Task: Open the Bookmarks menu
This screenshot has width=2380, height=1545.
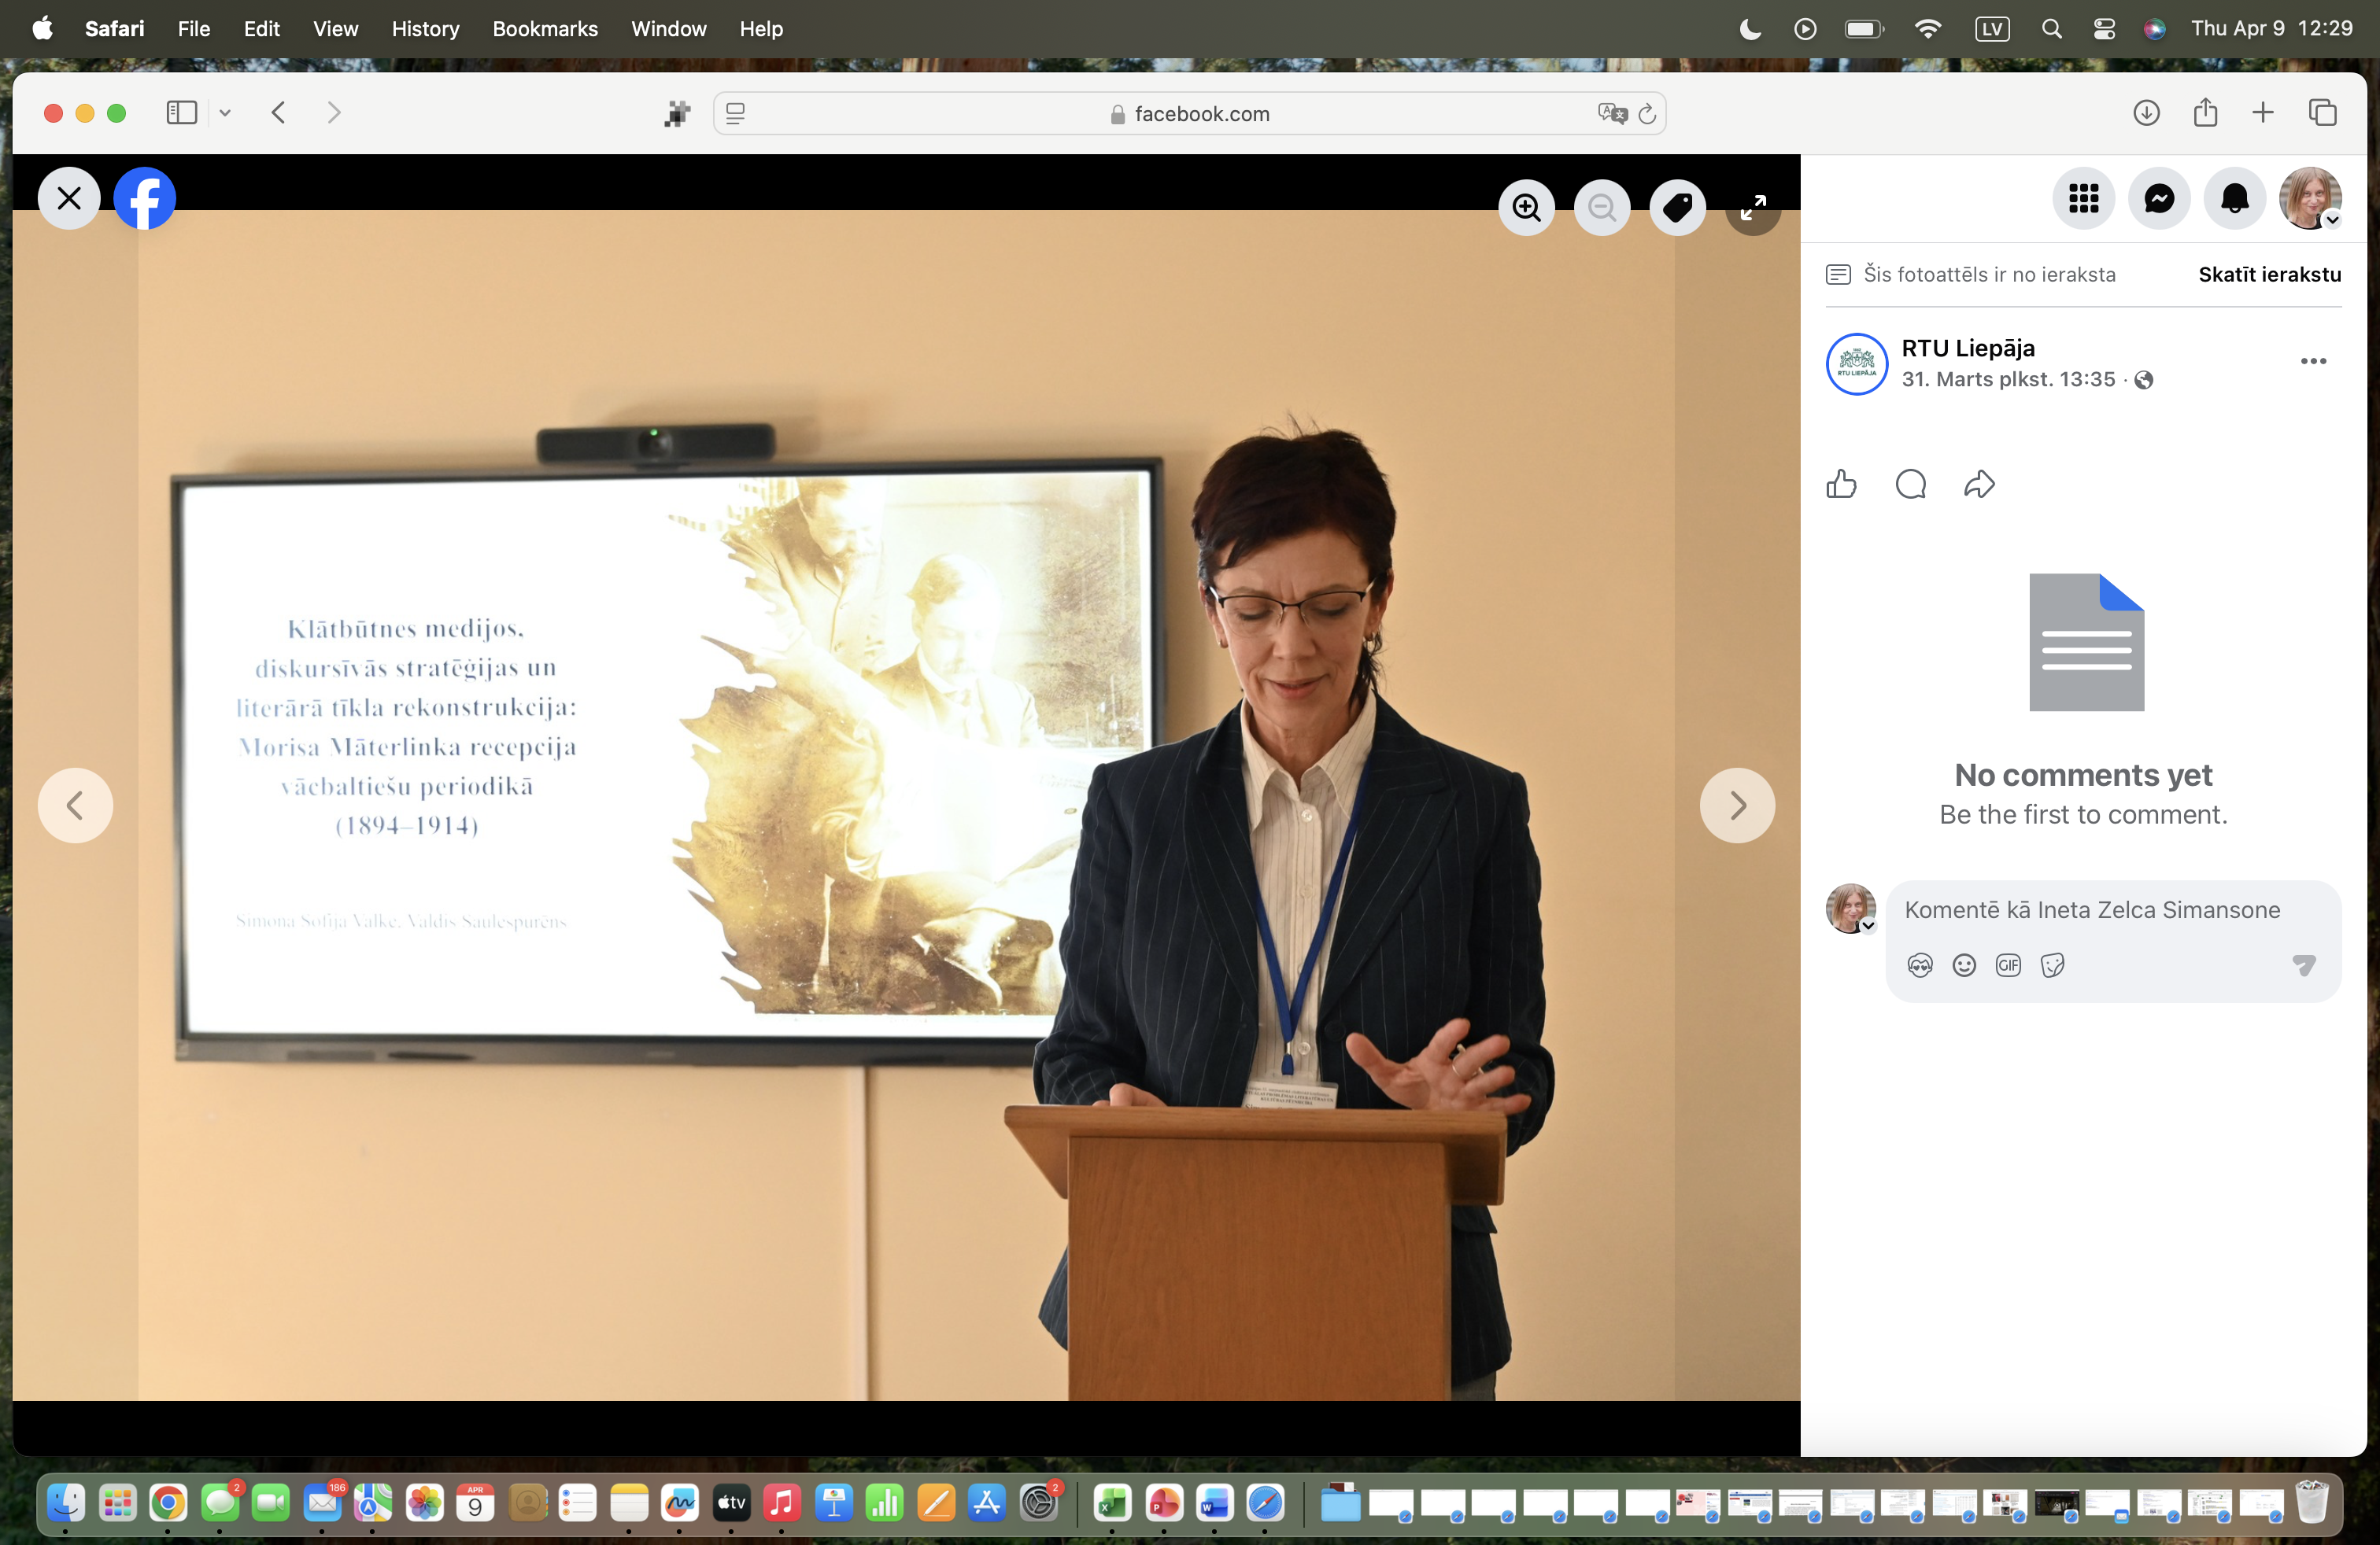Action: click(545, 29)
